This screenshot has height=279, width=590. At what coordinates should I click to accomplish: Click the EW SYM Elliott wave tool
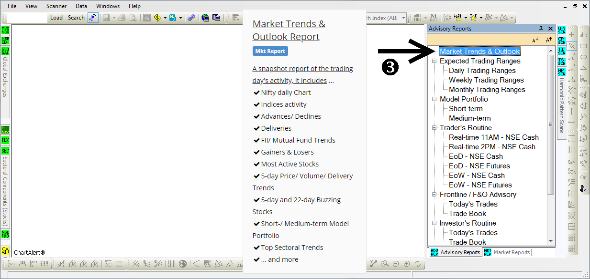click(x=583, y=79)
